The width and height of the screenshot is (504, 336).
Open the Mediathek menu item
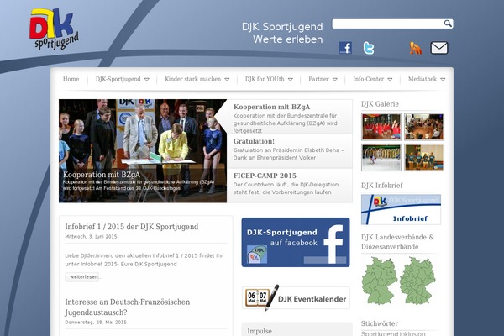click(423, 79)
